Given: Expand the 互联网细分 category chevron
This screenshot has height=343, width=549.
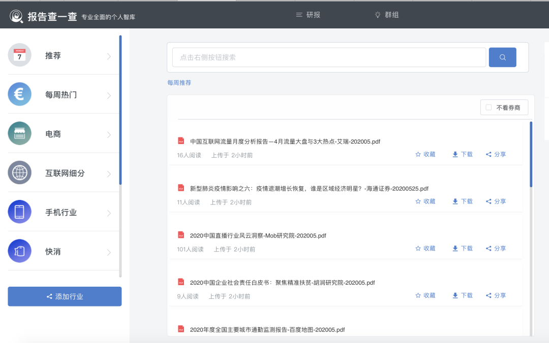Looking at the screenshot, I should coord(109,174).
